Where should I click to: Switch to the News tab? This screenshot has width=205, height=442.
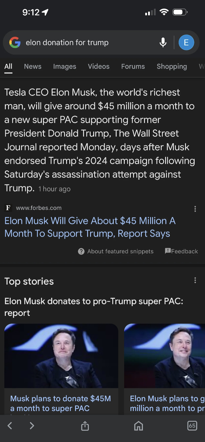33,66
